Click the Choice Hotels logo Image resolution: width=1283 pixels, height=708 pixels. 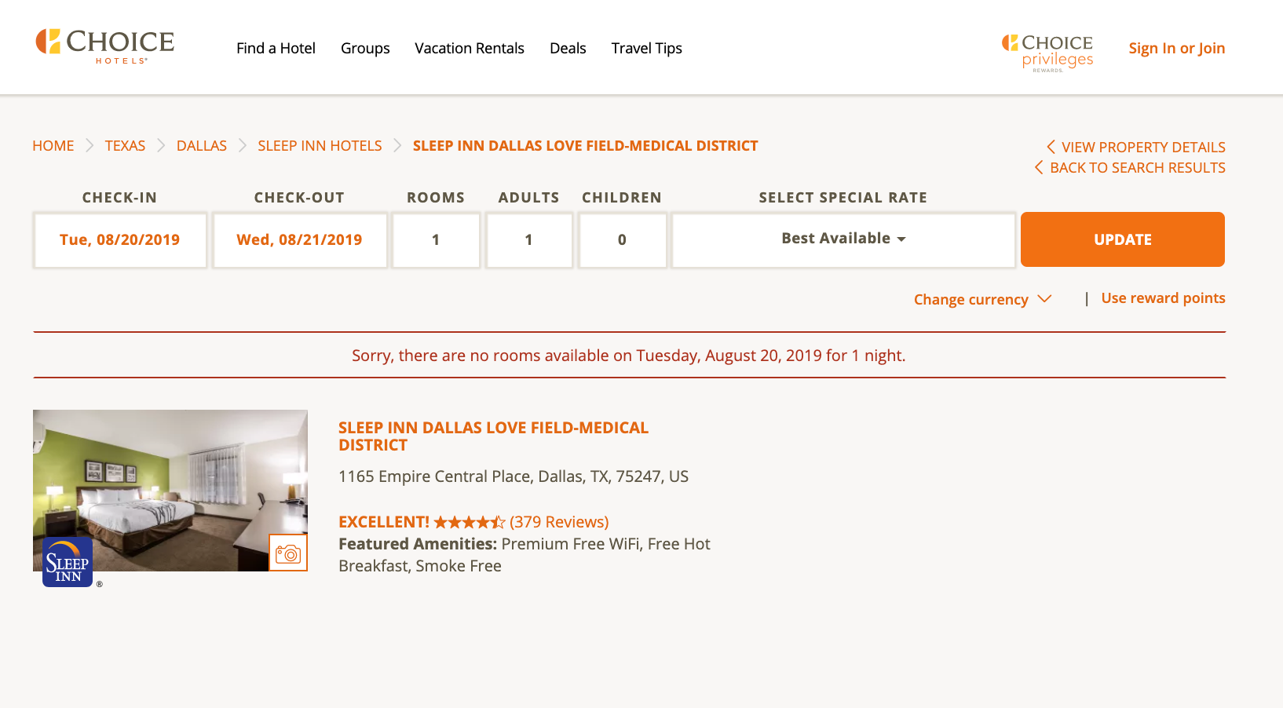coord(105,46)
